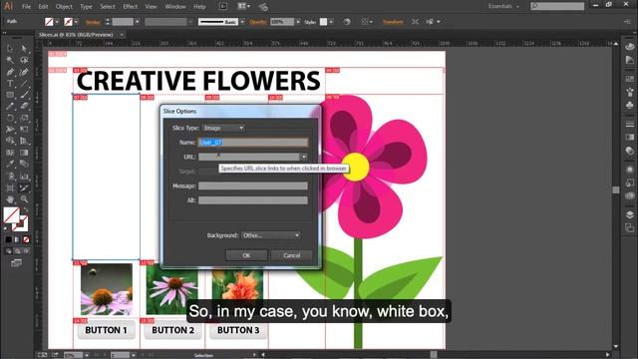Select the Slice tool

24,187
